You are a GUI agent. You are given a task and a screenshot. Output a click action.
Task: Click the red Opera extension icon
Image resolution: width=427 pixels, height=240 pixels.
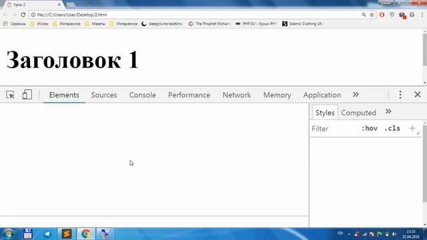pos(382,15)
